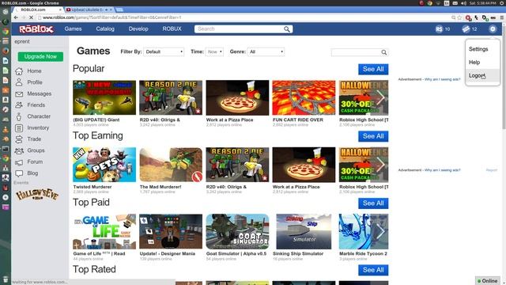Choose Help from the gear menu

point(474,62)
